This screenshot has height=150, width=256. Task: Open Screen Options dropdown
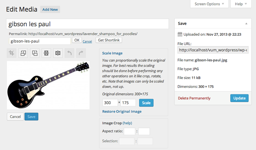point(209,4)
